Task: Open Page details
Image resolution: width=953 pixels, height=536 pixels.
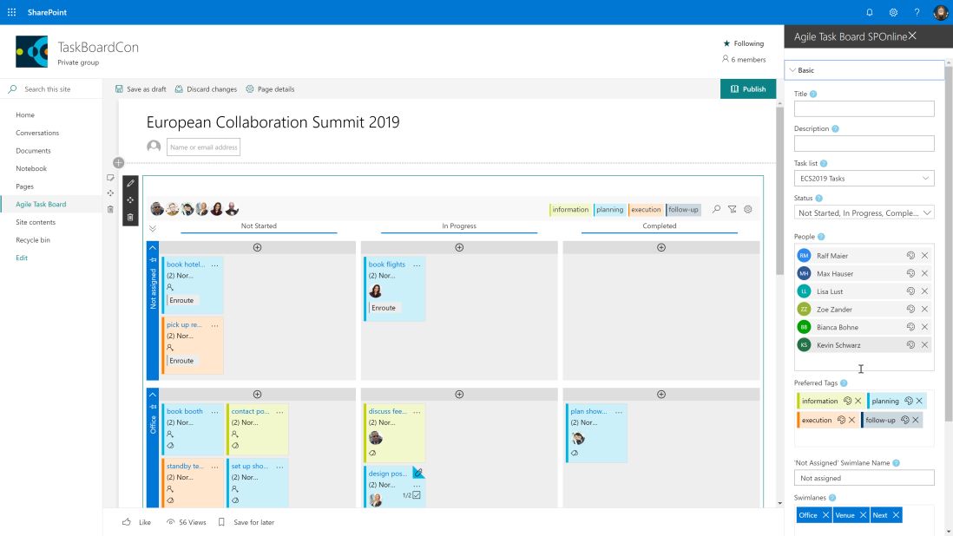Action: point(271,89)
